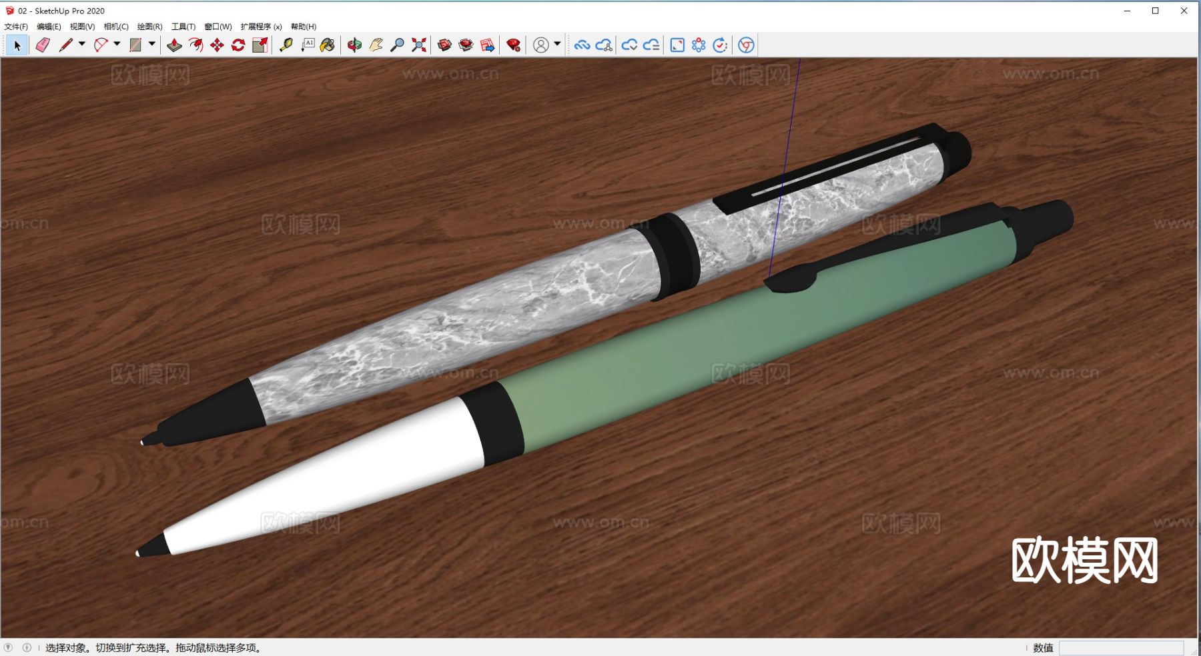
Task: Activate the Arc drawing tool
Action: pos(101,45)
